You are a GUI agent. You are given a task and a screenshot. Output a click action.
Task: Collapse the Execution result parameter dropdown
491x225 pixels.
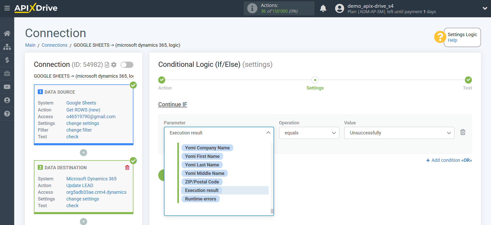point(219,133)
